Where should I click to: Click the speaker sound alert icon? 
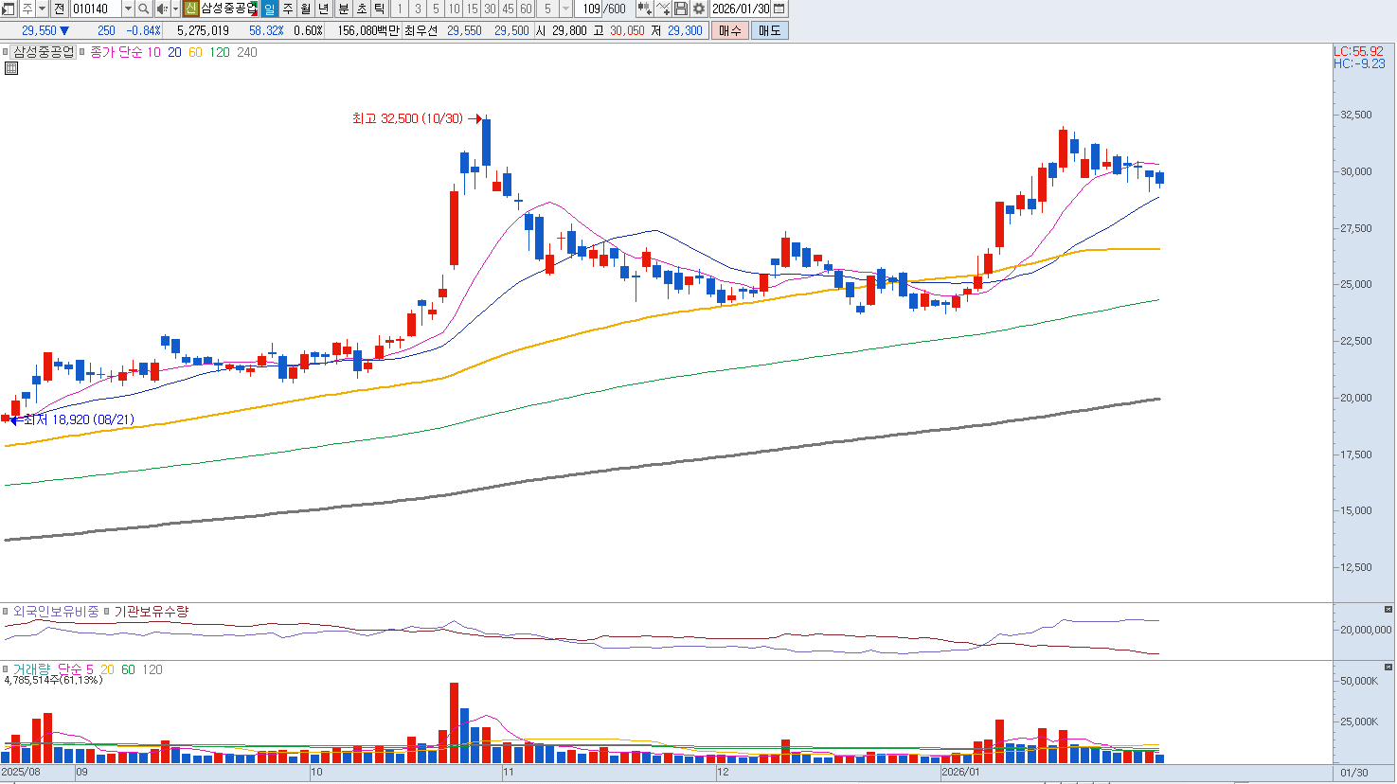(x=161, y=9)
